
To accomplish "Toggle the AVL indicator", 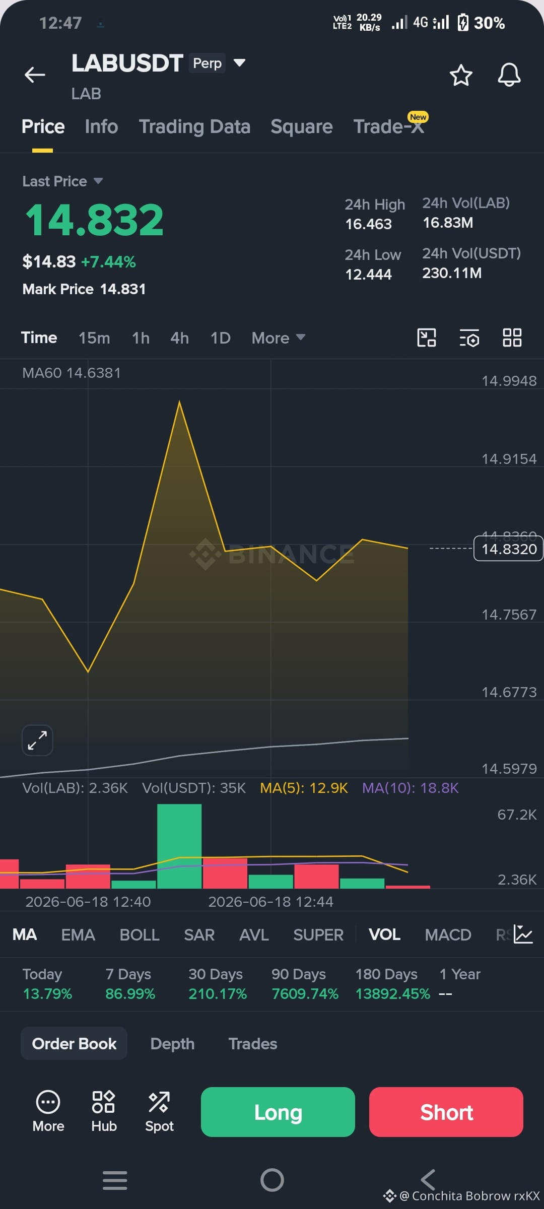I will pyautogui.click(x=254, y=935).
